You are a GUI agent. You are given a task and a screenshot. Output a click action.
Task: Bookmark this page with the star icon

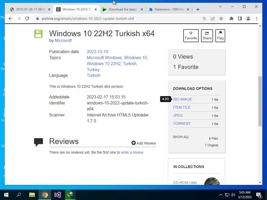[221, 18]
